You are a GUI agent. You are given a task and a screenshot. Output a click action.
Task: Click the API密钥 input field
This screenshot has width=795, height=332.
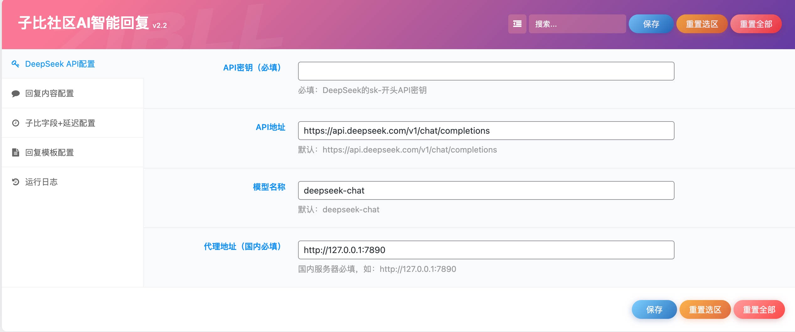(486, 71)
